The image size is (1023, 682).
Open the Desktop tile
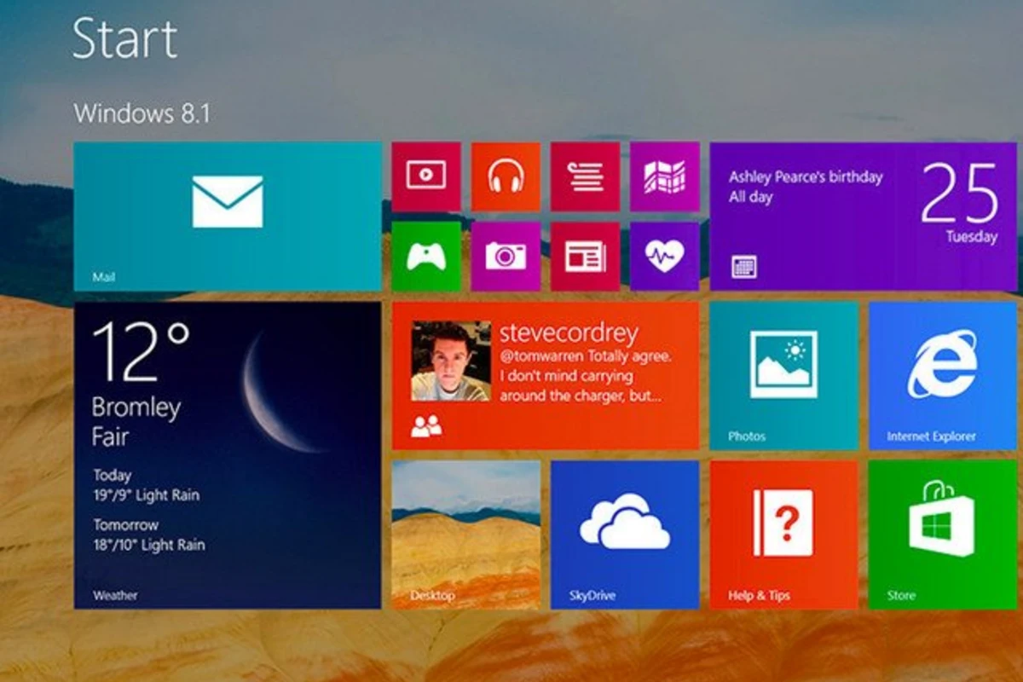(466, 535)
